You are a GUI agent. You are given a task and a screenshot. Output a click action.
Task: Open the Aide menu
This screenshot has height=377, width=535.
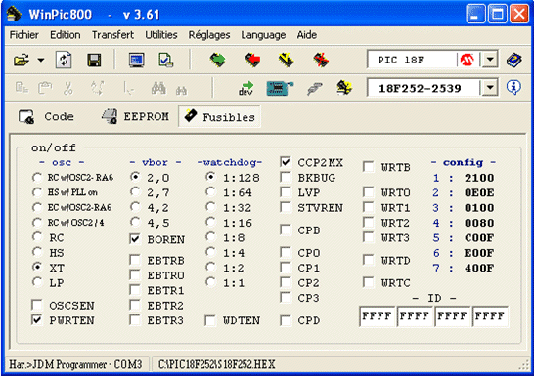coord(307,35)
